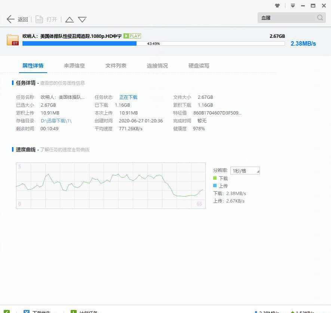Click the 完成时间 value 暂无
Screen dimensions: 331x313
pyautogui.click(x=202, y=121)
